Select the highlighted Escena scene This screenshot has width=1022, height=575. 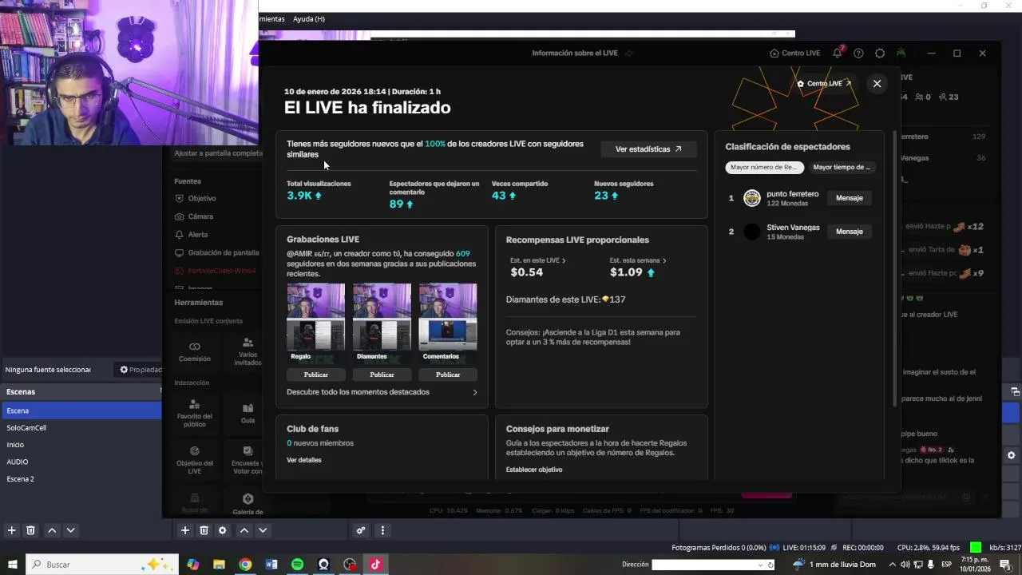pos(81,410)
